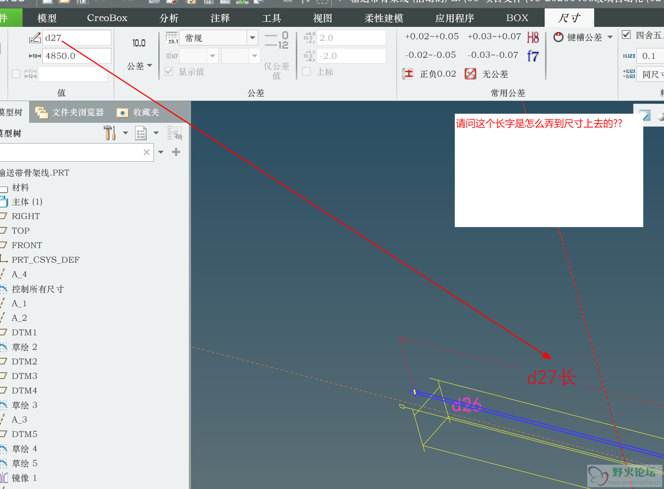Open the CreoBox ribbon tab
Screen dimensions: 664x489
tap(107, 18)
